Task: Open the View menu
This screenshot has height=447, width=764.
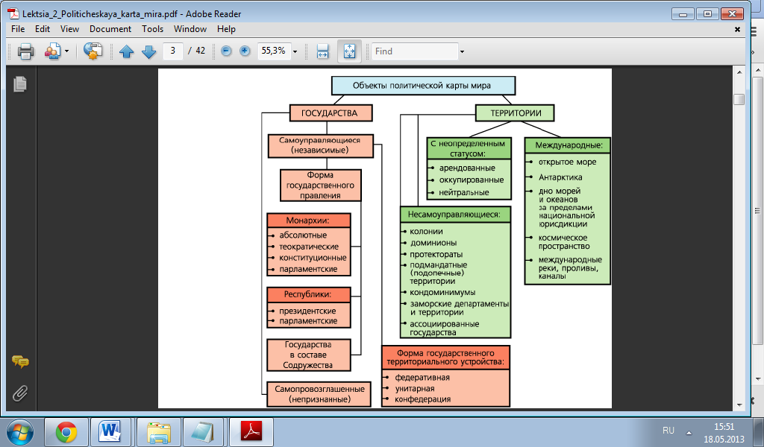Action: (x=69, y=29)
